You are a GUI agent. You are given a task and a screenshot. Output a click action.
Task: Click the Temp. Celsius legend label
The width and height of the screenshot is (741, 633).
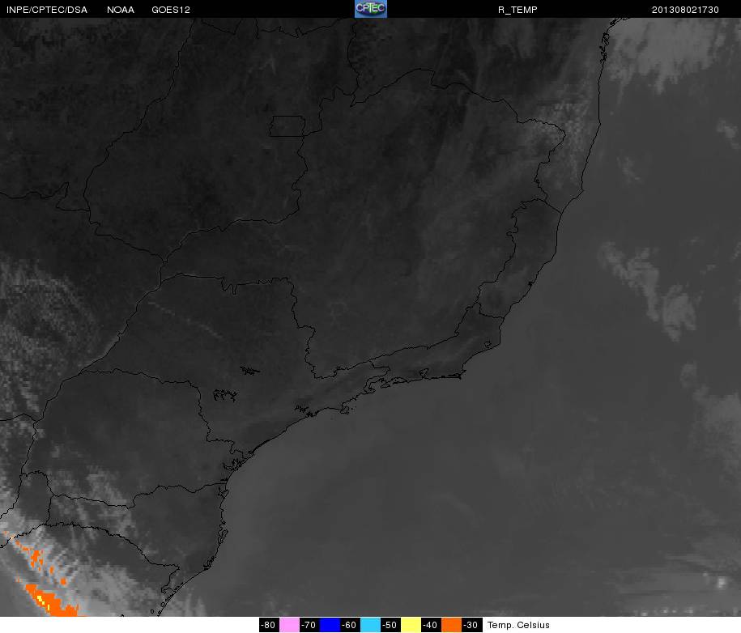point(518,625)
